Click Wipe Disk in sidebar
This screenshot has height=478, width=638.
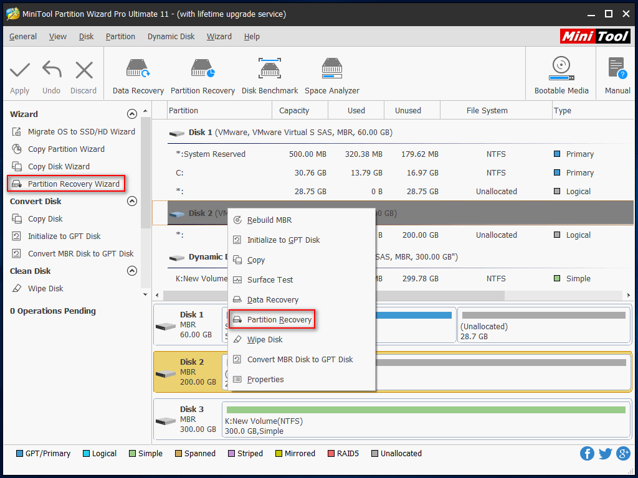pos(37,289)
